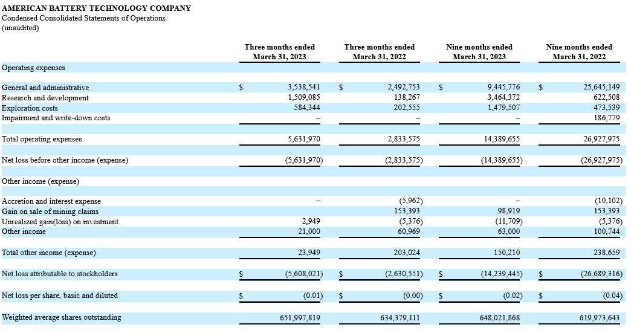Click Other income value 63,000
The width and height of the screenshot is (631, 333).
coord(509,231)
